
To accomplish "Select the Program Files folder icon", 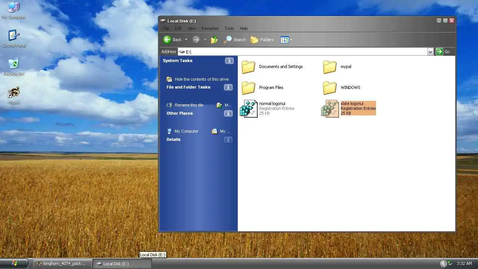I will coord(248,88).
